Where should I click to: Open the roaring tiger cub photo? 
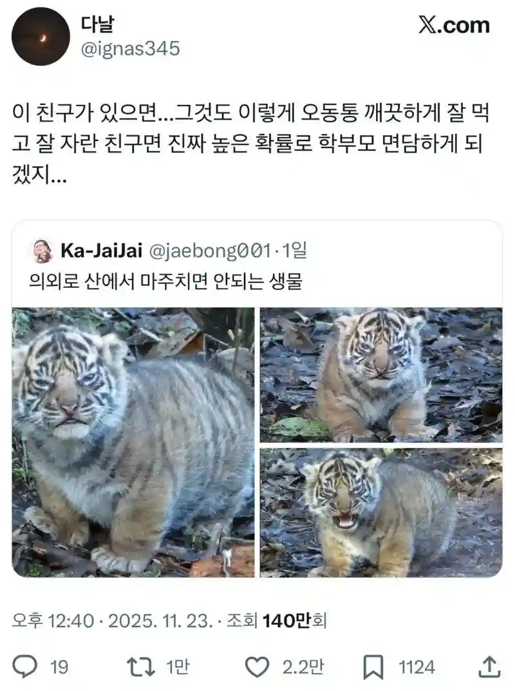coord(381,513)
